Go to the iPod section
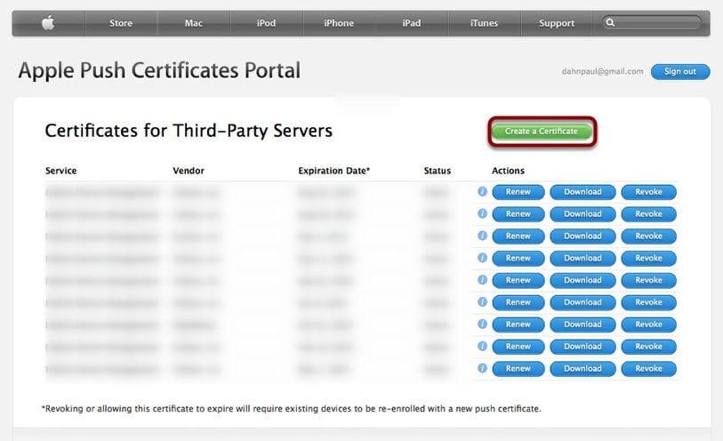Image resolution: width=723 pixels, height=441 pixels. [x=266, y=23]
